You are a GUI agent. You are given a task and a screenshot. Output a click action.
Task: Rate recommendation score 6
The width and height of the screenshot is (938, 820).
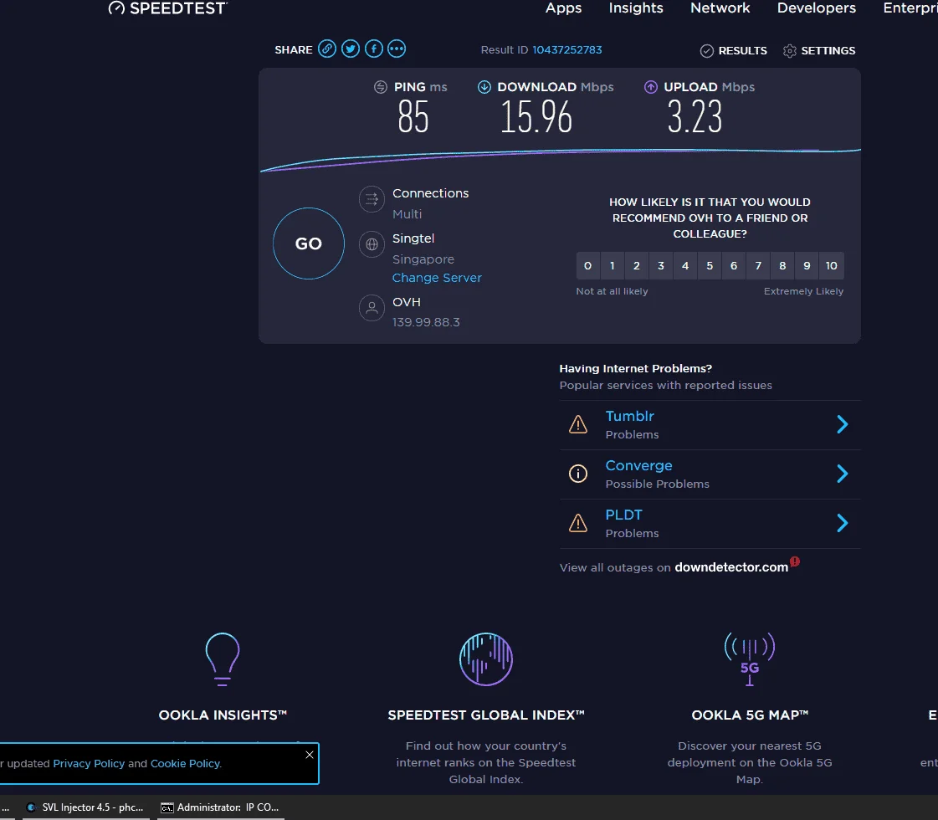pyautogui.click(x=734, y=265)
